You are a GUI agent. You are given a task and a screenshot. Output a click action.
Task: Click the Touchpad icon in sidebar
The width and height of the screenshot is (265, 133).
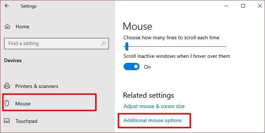click(x=7, y=121)
